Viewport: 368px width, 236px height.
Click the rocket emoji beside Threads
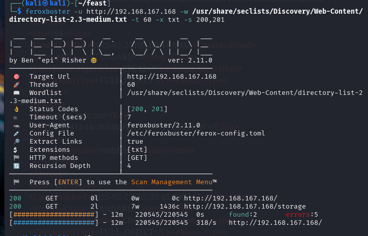(16, 85)
